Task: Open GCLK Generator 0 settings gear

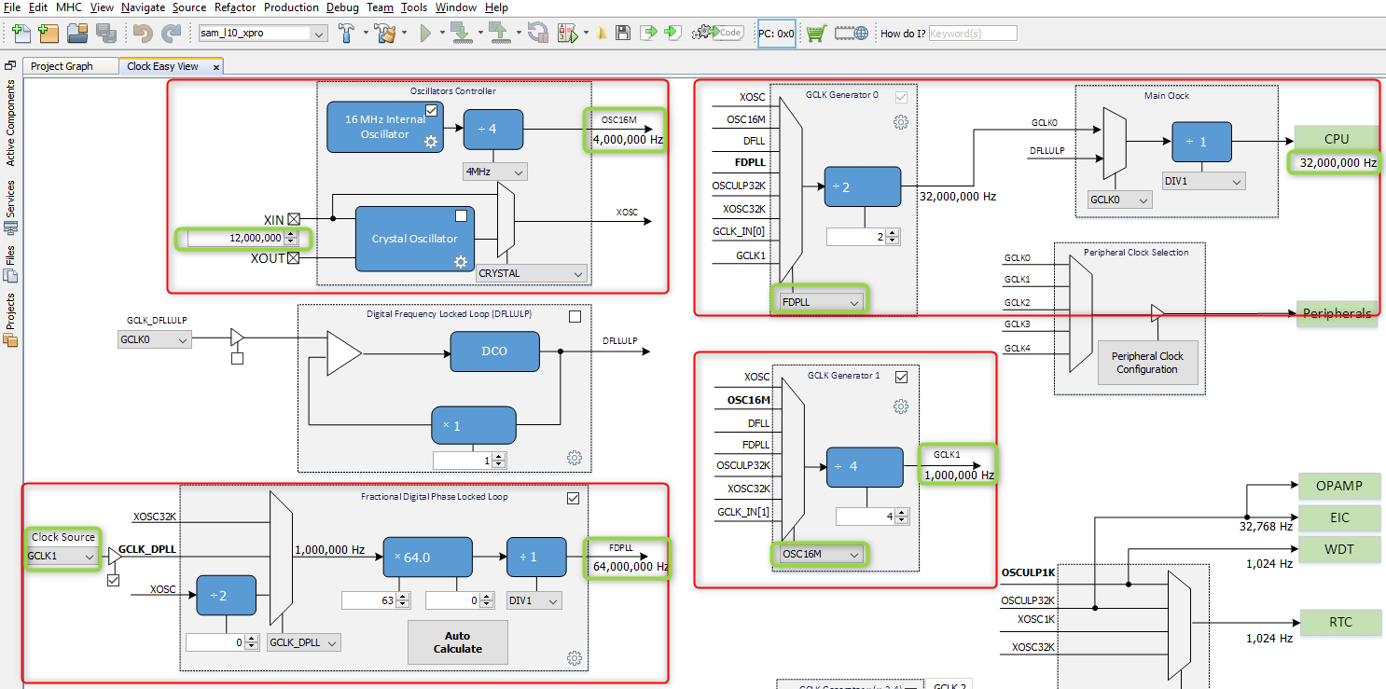Action: pyautogui.click(x=900, y=121)
